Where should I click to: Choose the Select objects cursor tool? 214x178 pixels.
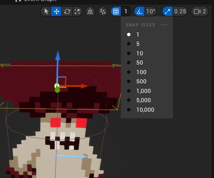[46, 12]
